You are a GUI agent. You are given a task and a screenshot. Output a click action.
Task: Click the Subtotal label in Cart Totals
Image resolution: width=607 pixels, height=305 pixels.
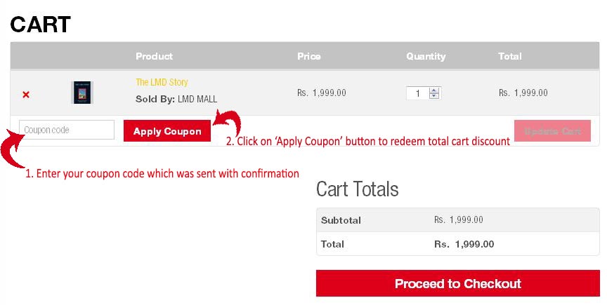[x=341, y=220]
